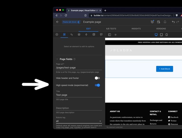The image size is (182, 138).
Task: Click the 'No element selected' status text
Action: 114,127
